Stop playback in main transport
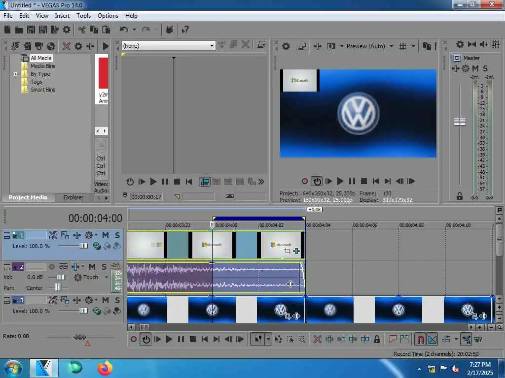This screenshot has width=505, height=378. click(193, 339)
